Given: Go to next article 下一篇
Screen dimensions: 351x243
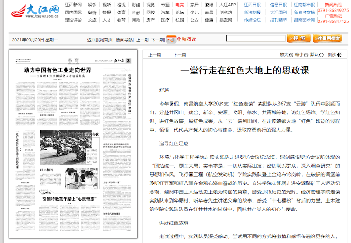Looking at the screenshot, I should pyautogui.click(x=179, y=55).
